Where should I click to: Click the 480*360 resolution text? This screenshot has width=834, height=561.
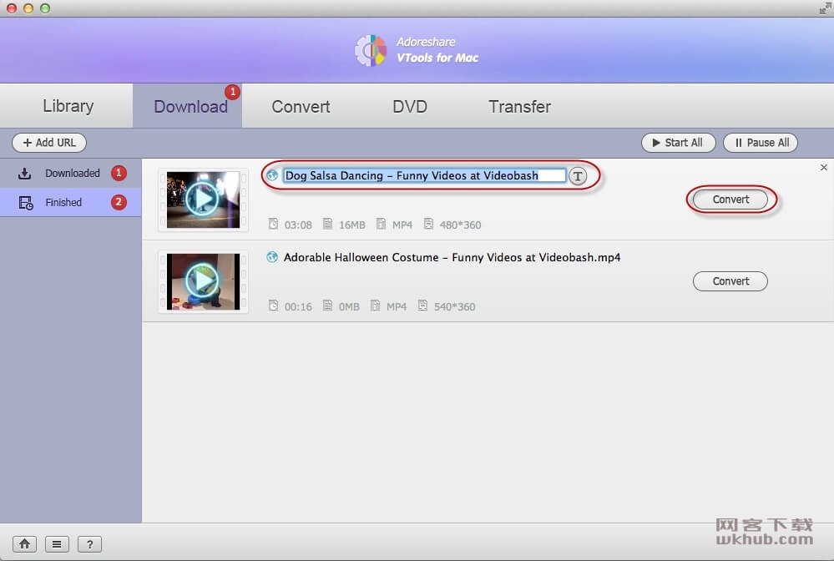(460, 225)
